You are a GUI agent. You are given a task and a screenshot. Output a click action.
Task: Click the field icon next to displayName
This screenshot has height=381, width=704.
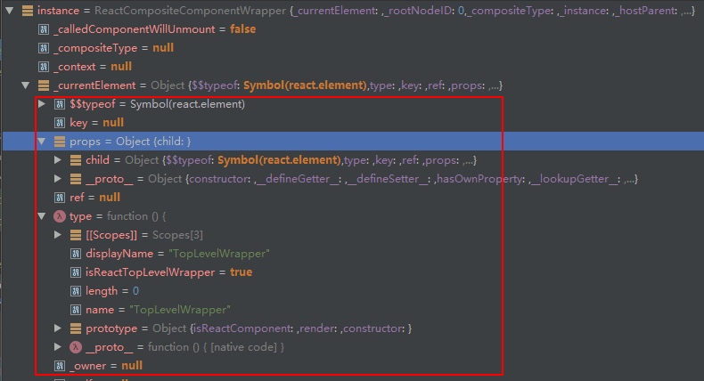click(75, 254)
